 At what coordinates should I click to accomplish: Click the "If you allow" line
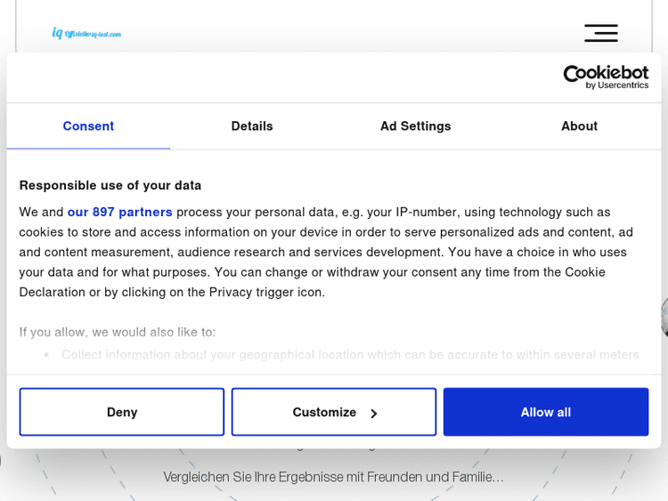coord(118,332)
